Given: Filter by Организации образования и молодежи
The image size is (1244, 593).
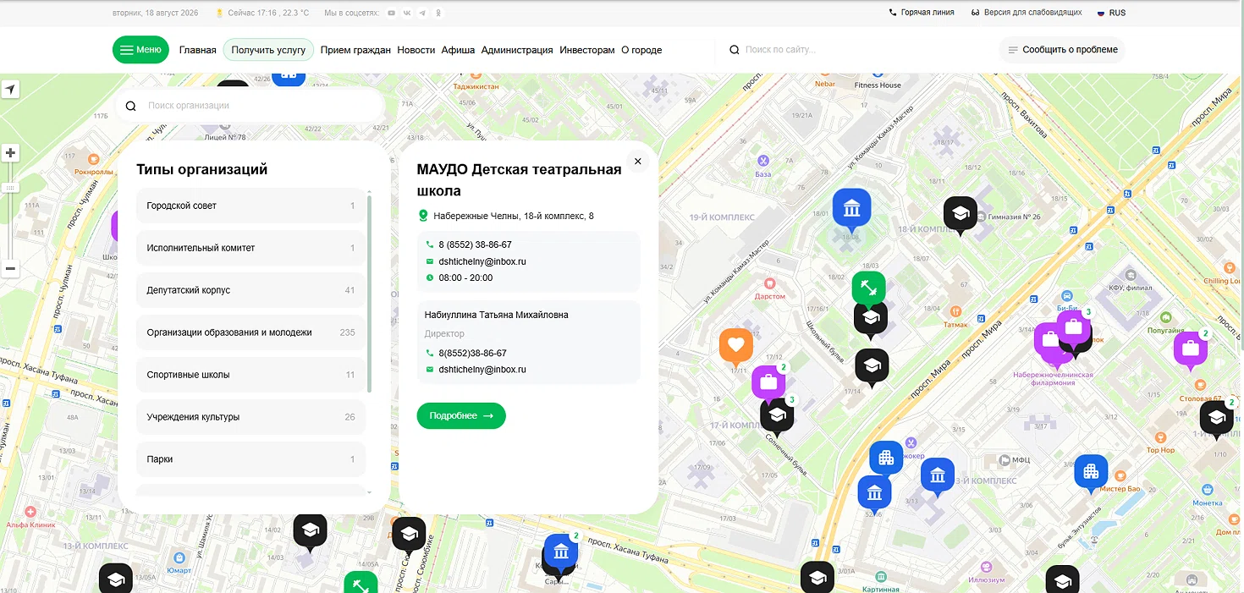Looking at the screenshot, I should [x=250, y=332].
